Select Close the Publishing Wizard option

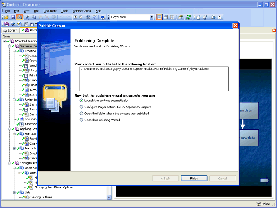100,120
